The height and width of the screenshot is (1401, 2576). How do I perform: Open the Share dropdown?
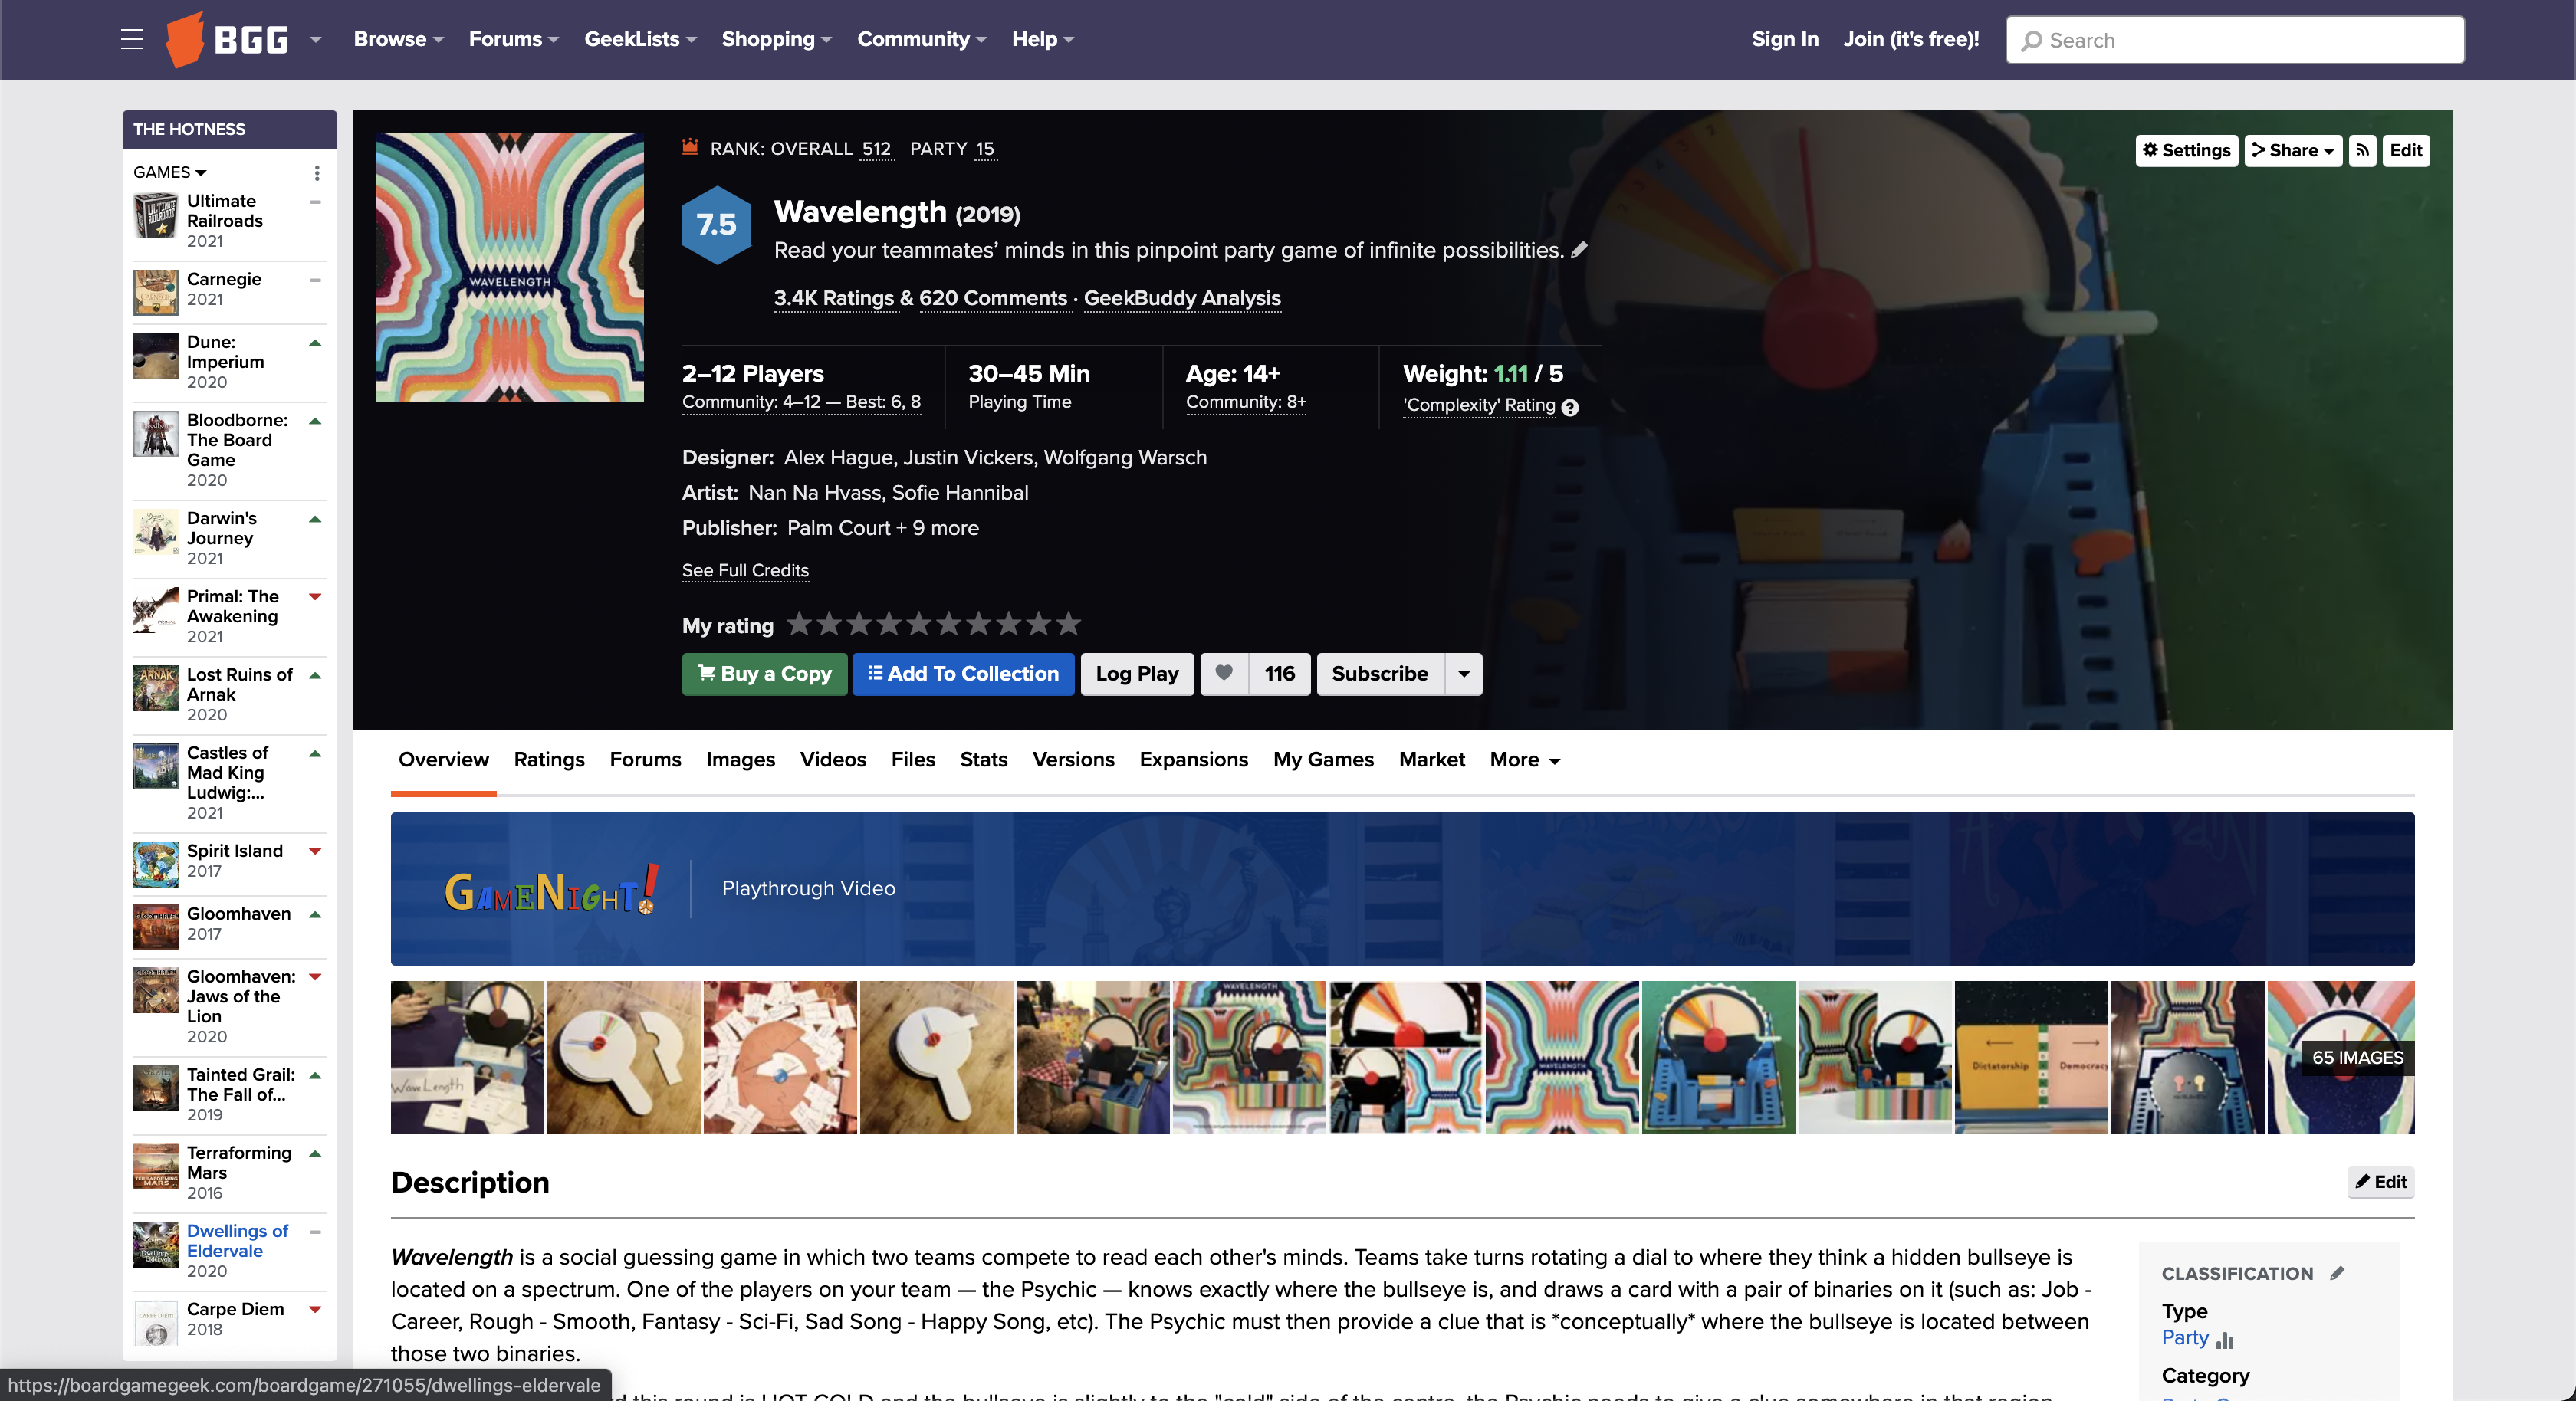click(2292, 150)
